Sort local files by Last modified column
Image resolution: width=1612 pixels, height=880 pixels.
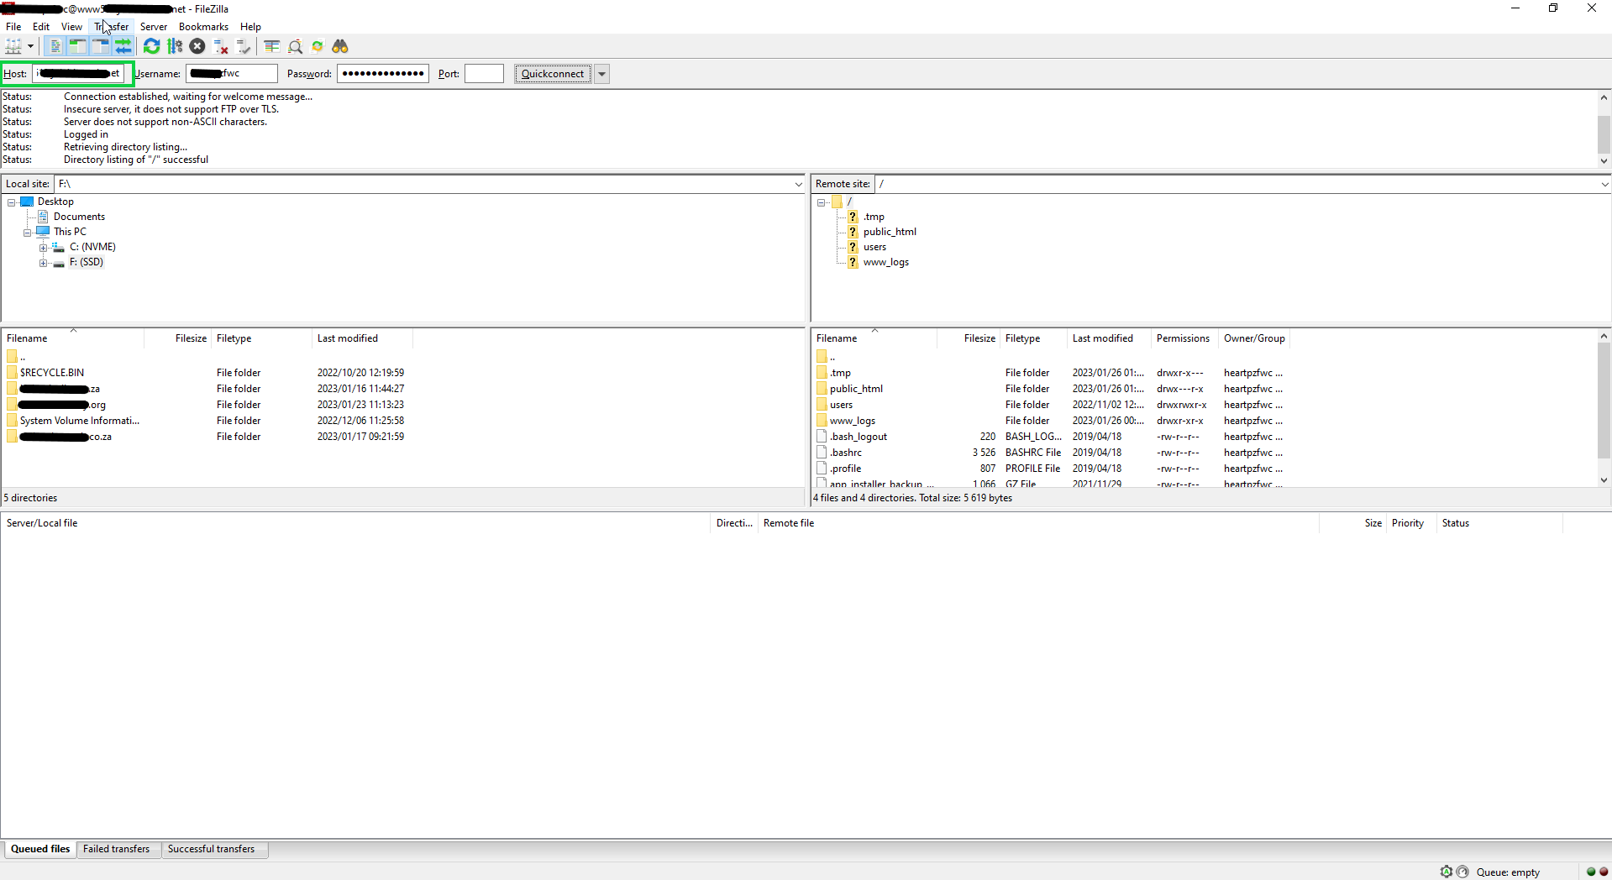362,338
